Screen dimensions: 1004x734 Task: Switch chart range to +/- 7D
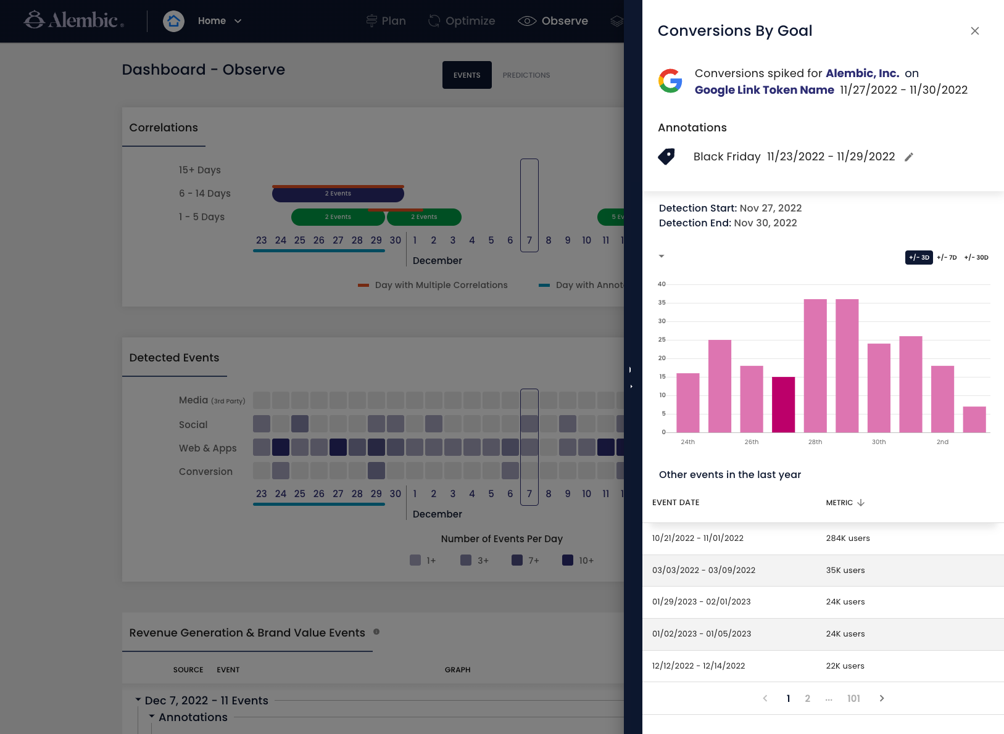click(947, 257)
